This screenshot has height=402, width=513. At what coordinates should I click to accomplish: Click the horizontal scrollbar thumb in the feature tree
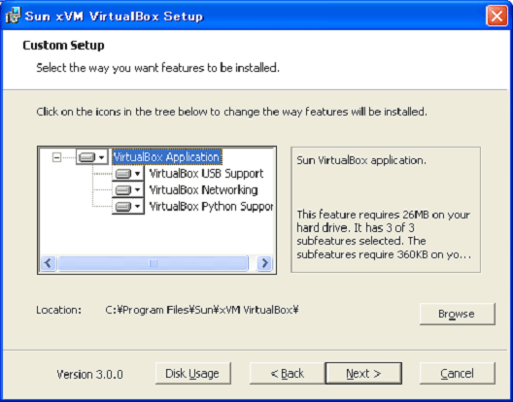(153, 263)
